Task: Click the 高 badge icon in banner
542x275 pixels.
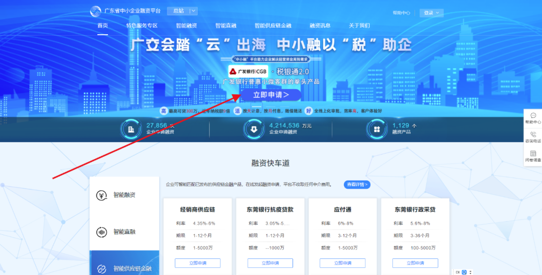Action: [164, 111]
